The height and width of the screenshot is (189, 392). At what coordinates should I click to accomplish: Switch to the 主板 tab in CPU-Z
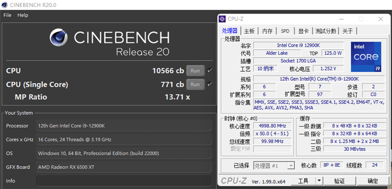(249, 31)
